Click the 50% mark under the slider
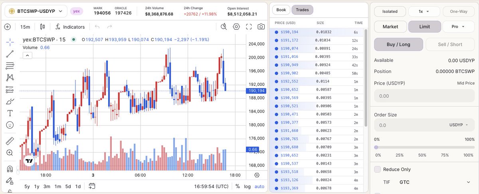The width and height of the screenshot is (479, 194). [x=422, y=155]
